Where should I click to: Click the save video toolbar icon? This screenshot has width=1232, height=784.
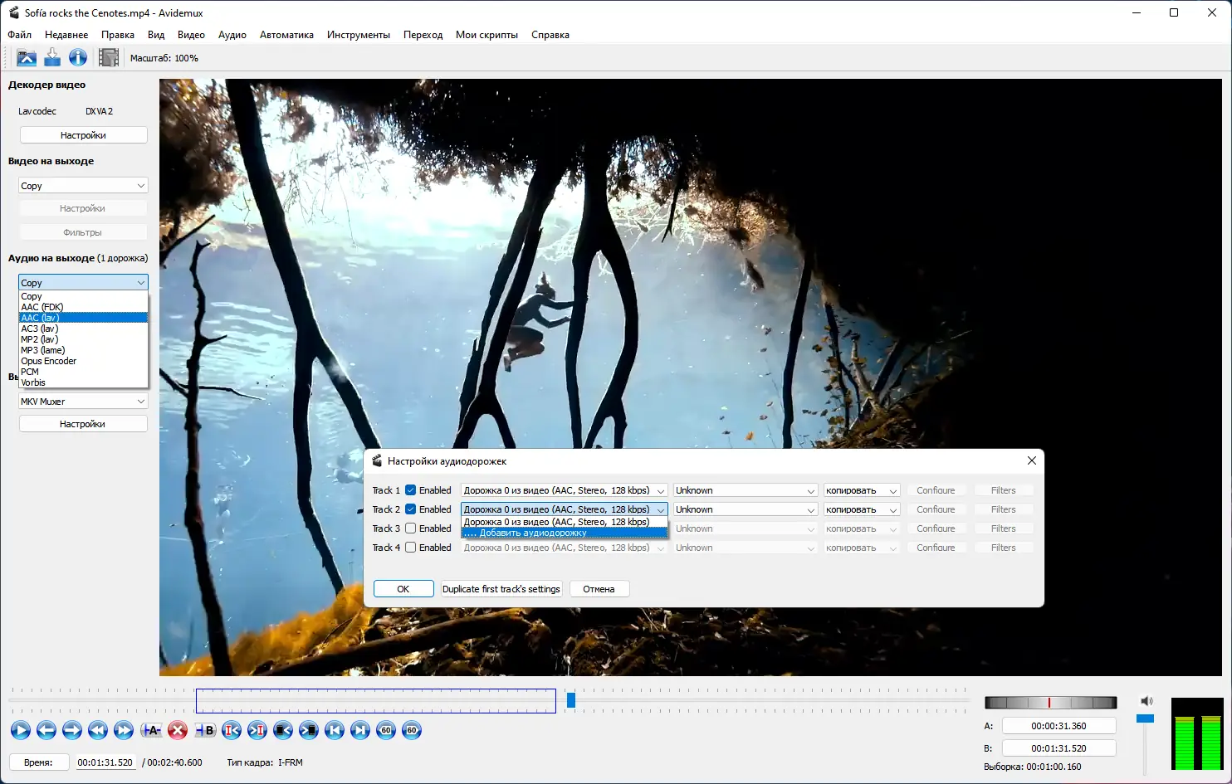[52, 57]
